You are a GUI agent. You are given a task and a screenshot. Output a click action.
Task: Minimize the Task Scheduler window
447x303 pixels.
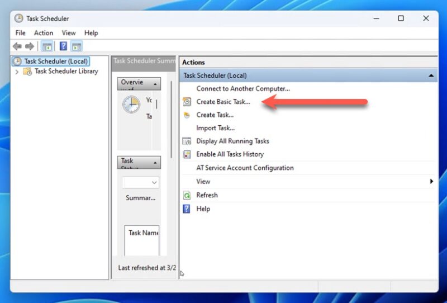coord(376,18)
